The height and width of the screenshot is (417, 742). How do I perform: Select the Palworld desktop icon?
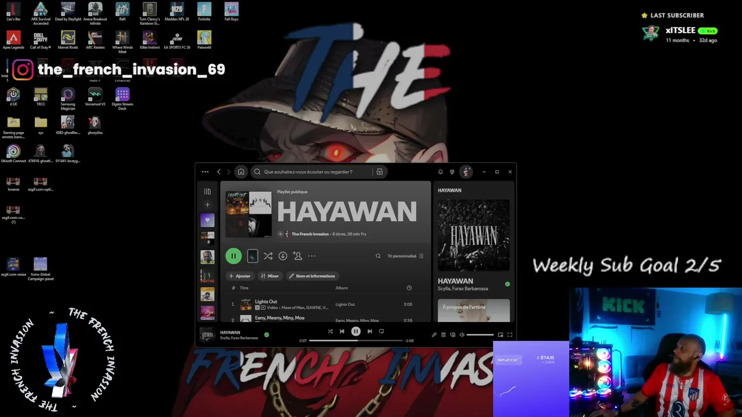click(204, 40)
